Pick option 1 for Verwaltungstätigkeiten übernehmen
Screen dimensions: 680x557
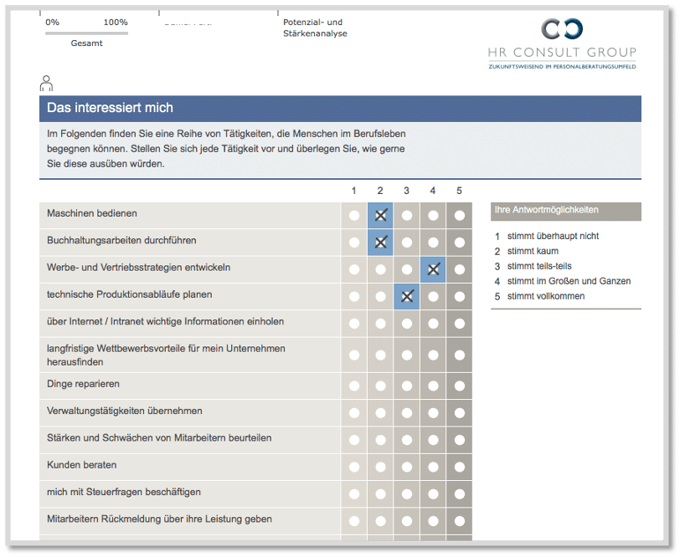pyautogui.click(x=354, y=413)
